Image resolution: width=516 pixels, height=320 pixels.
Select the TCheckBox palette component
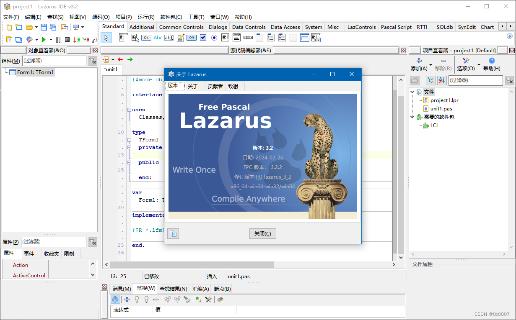click(x=203, y=38)
